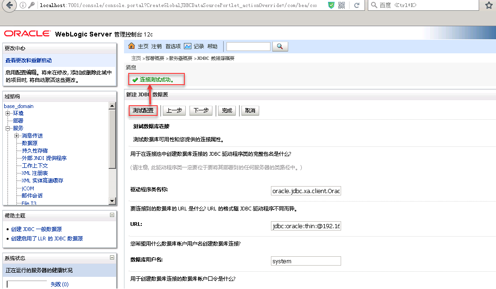The height and width of the screenshot is (289, 496).
Task: Collapse the 服务 tree node
Action: click(x=8, y=128)
